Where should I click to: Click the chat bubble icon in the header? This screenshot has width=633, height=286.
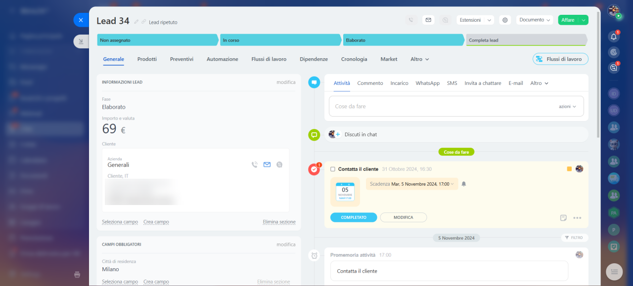[x=445, y=20]
